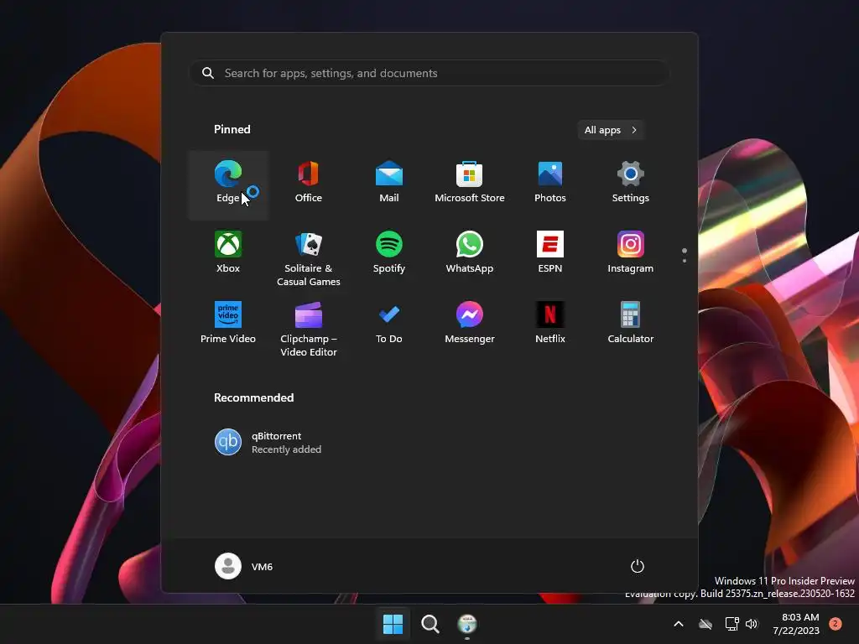Open the To Do app
Image resolution: width=859 pixels, height=644 pixels.
[x=389, y=326]
